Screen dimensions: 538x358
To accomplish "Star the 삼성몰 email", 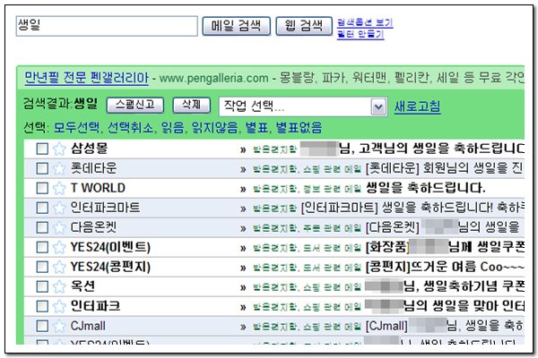I will point(59,149).
